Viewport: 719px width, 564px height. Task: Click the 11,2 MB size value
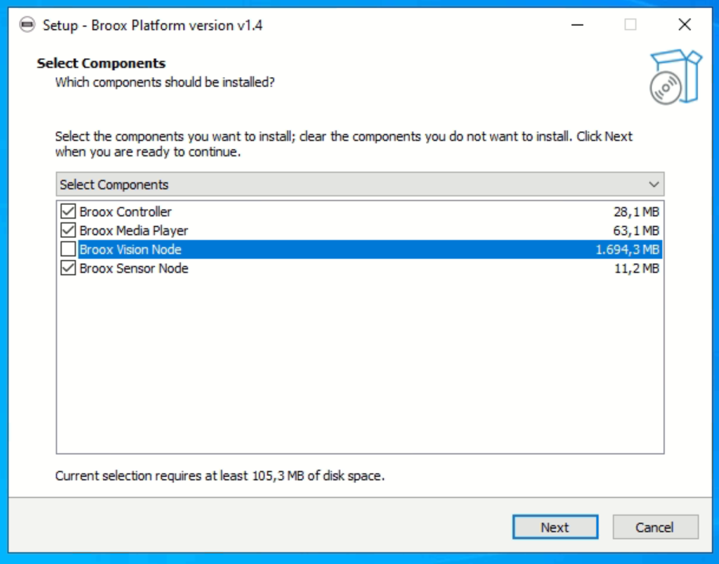tap(636, 269)
